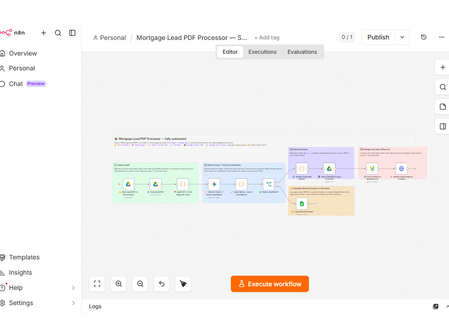Select the Log to Review Sheet node

(302, 204)
